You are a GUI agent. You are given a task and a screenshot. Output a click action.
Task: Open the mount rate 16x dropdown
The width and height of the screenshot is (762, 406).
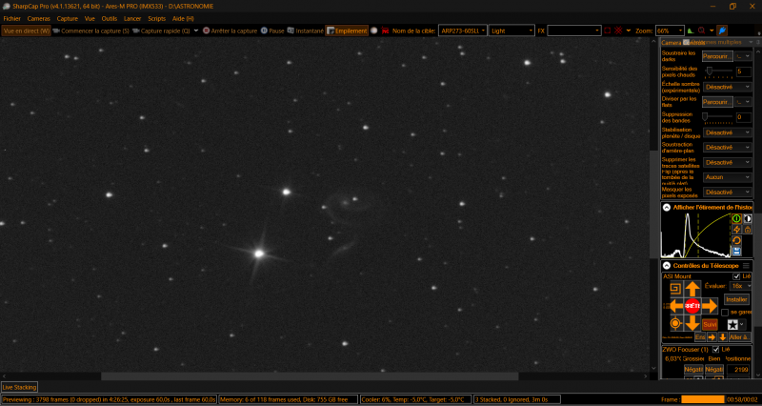point(739,286)
